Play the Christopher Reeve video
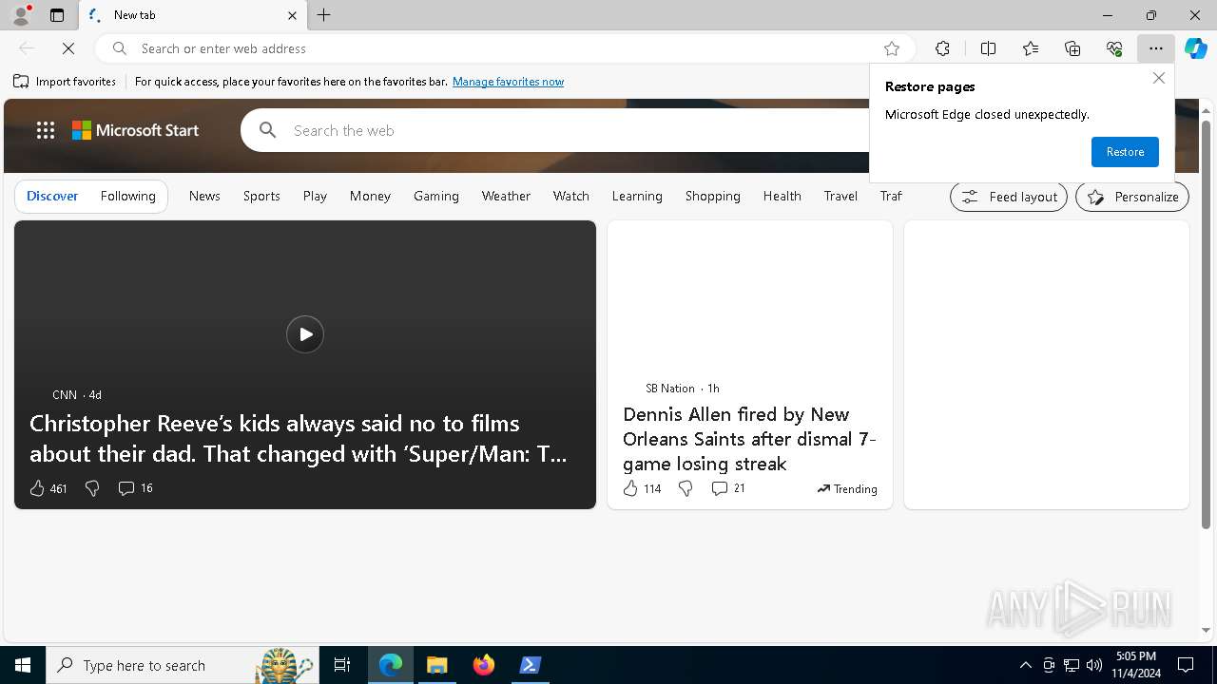Screen dimensions: 1217x684 pyautogui.click(x=305, y=334)
